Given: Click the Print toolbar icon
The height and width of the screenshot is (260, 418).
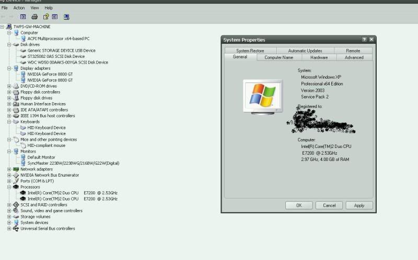Looking at the screenshot, I should 34,17.
